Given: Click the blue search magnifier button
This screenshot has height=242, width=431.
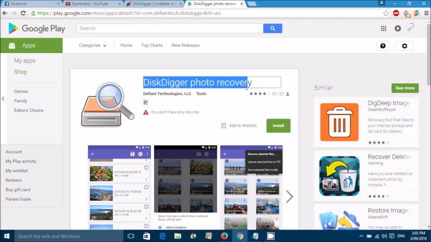Looking at the screenshot, I should point(273,28).
